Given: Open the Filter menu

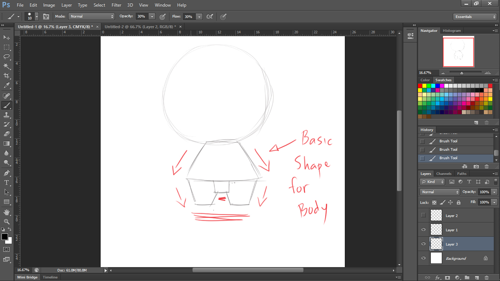Looking at the screenshot, I should [x=116, y=5].
